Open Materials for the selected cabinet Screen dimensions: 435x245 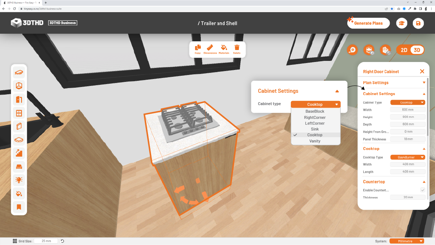pyautogui.click(x=224, y=49)
